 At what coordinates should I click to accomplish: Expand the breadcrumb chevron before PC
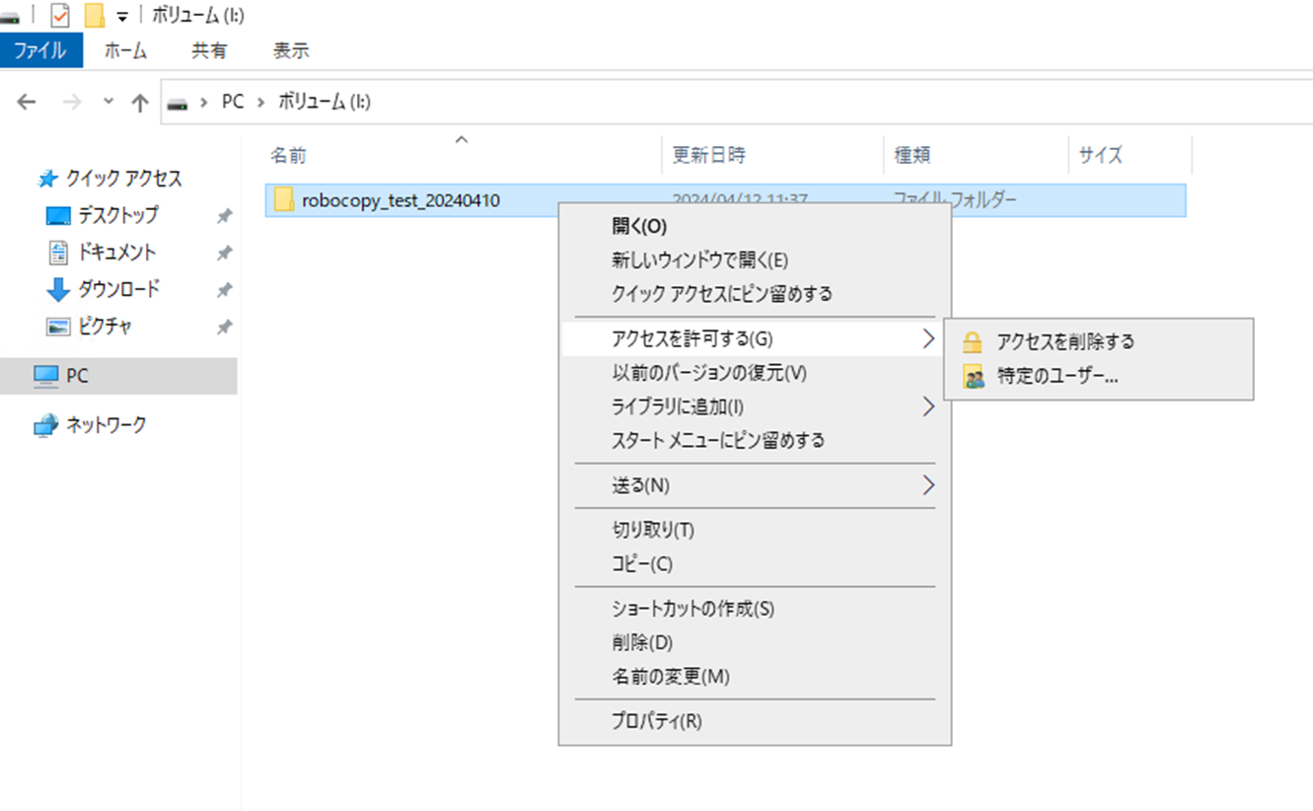pos(204,102)
